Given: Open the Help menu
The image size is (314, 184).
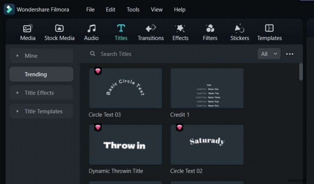Looking at the screenshot, I should coord(180,9).
